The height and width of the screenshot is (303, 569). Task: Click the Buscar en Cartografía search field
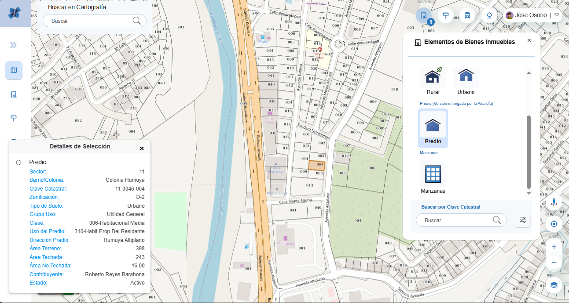(90, 21)
